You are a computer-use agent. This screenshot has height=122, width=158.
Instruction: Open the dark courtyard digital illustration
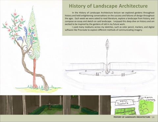point(55,105)
